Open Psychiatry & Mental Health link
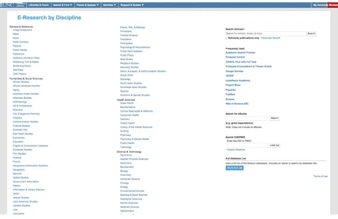This screenshot has width=338, height=219. pyautogui.click(x=134, y=139)
